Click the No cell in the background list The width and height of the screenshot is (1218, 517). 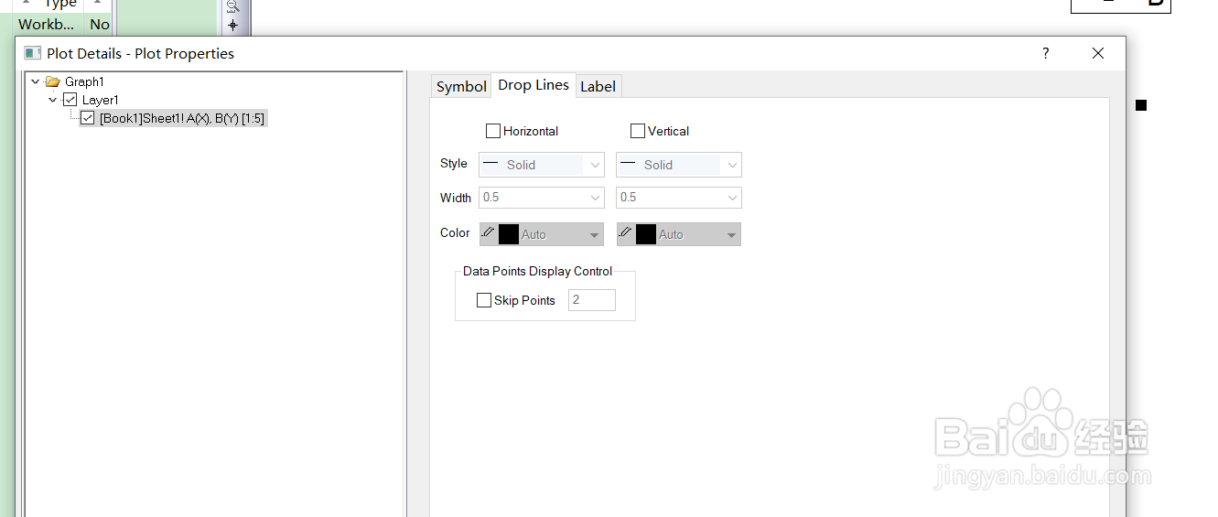coord(100,25)
